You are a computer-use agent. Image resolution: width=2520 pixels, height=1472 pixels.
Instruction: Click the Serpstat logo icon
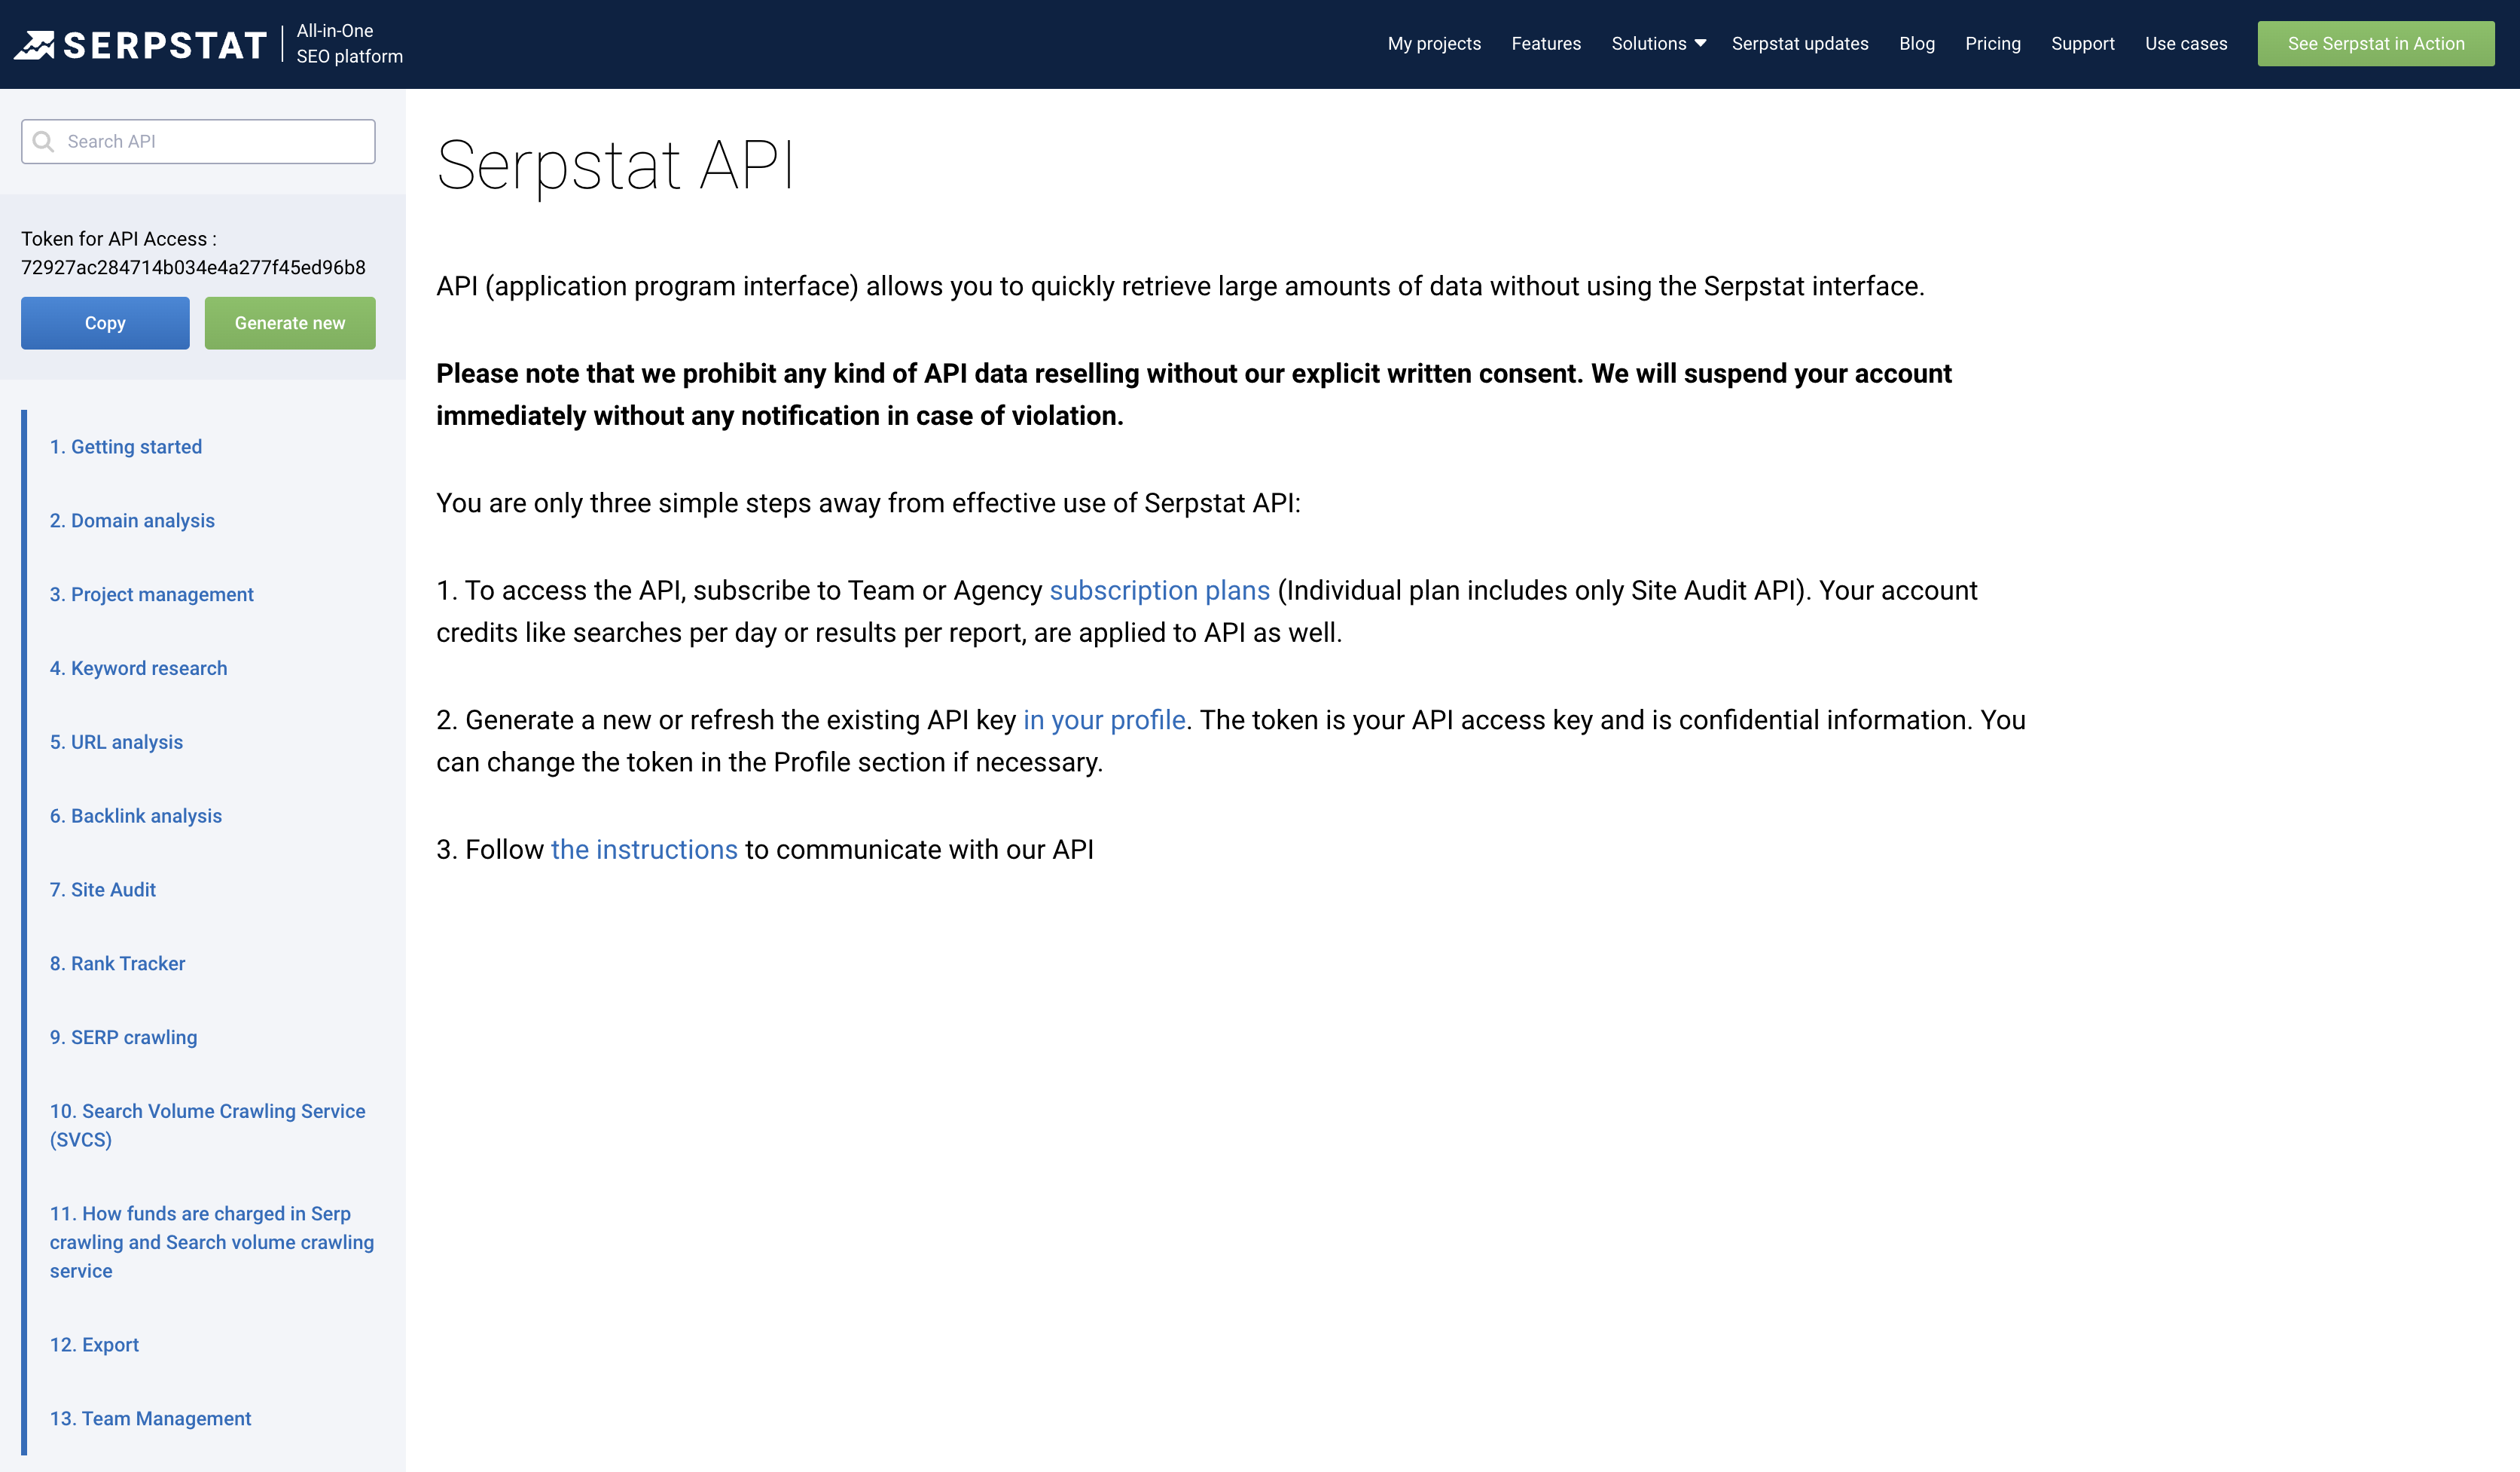coord(35,44)
